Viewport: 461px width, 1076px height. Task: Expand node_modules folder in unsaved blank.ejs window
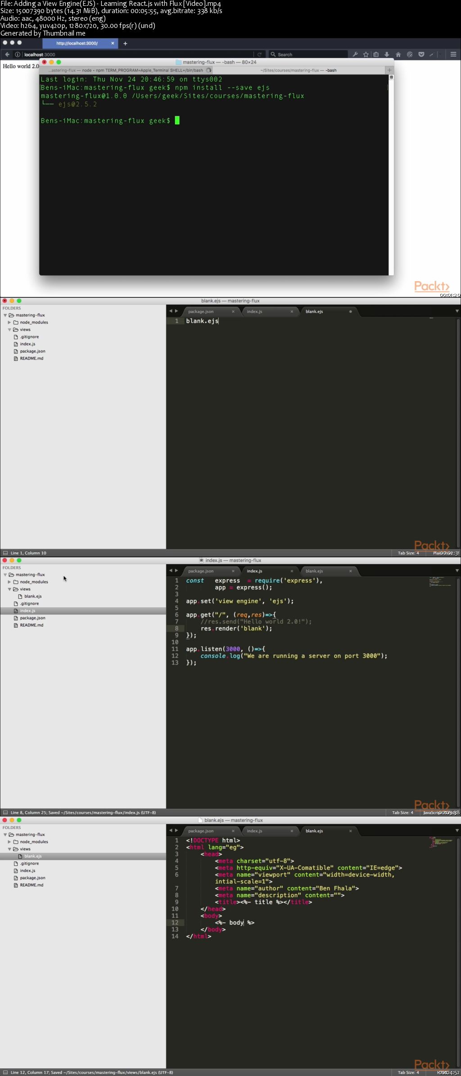click(x=9, y=322)
